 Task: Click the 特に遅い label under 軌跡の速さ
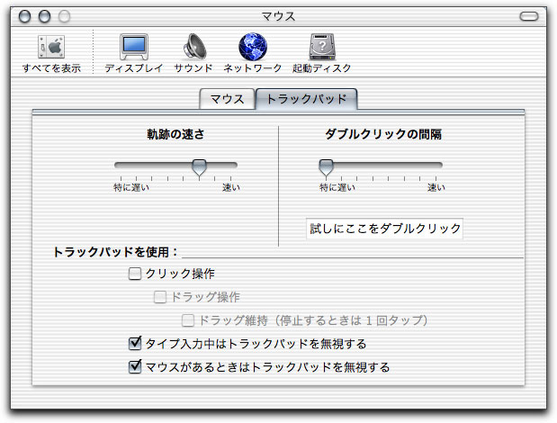(x=131, y=187)
